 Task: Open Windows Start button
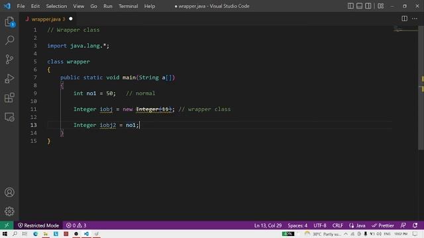(5, 233)
